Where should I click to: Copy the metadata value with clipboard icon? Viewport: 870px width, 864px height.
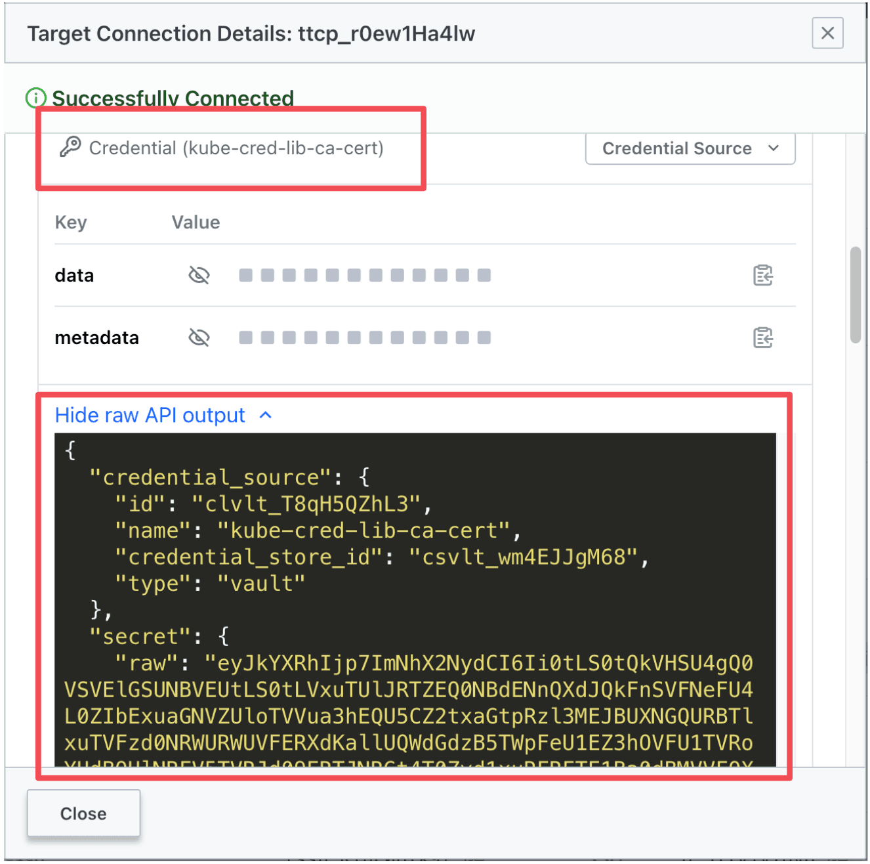click(762, 338)
